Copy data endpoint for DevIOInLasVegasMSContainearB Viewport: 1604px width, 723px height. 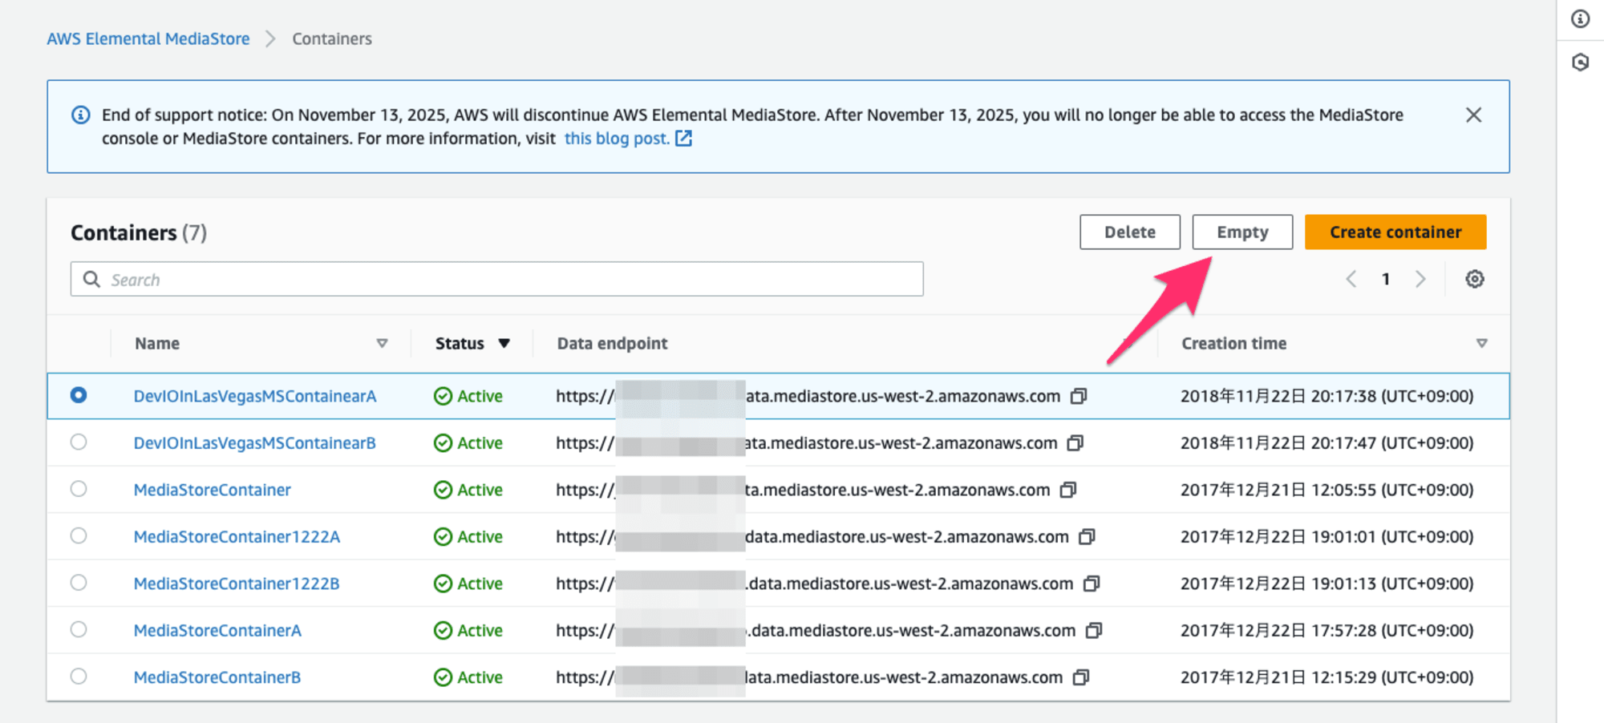(x=1075, y=443)
